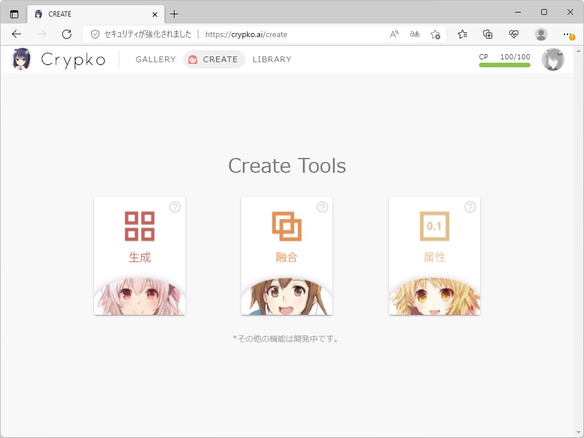Select the 生成 generation tool card icon
Screen dimensions: 584x438
[139, 226]
